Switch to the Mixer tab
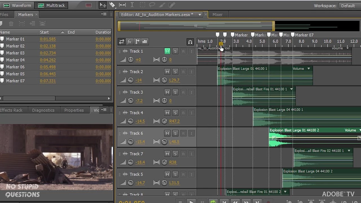This screenshot has height=203, width=361. (217, 14)
